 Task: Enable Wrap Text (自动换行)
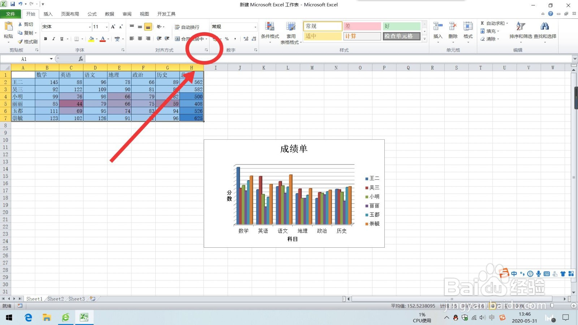point(188,27)
